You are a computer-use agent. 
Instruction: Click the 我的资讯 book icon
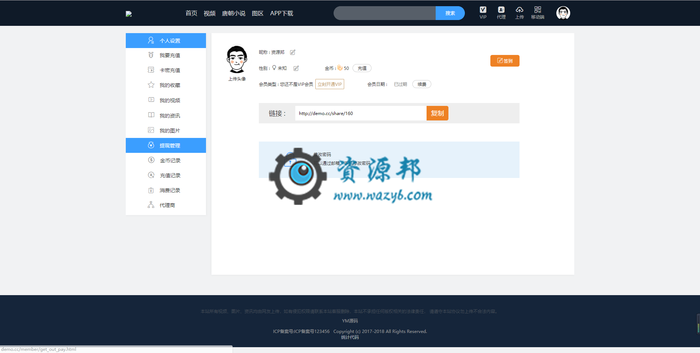(x=151, y=115)
